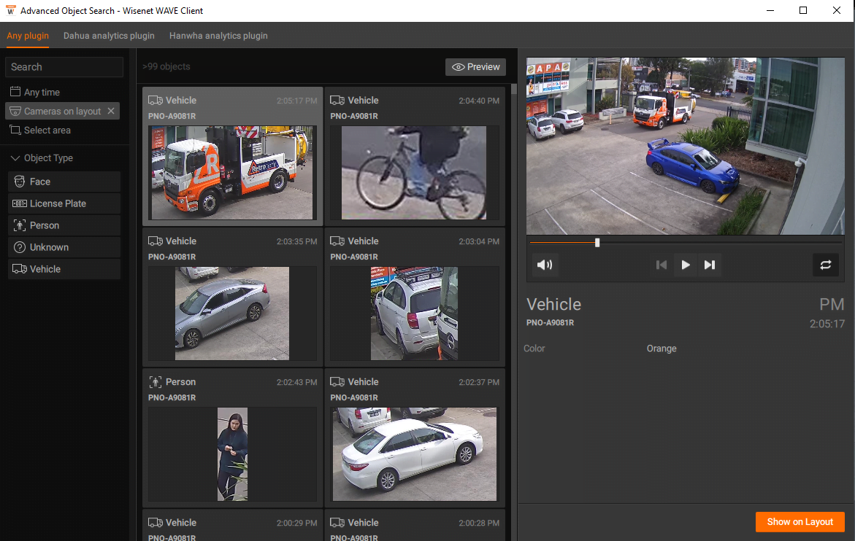Skip to next chunk in preview player

point(710,265)
